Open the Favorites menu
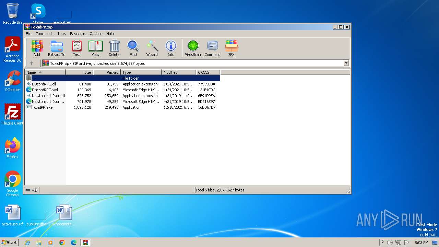The image size is (439, 247). point(78,34)
